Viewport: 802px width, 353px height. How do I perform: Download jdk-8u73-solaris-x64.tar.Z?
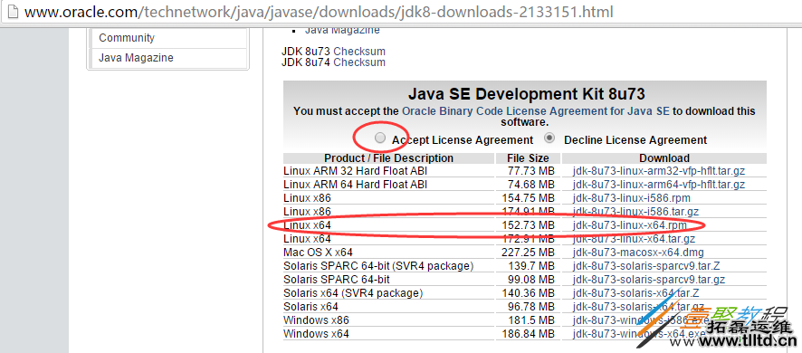[635, 293]
